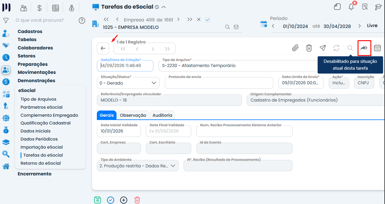The height and width of the screenshot is (204, 385).
Task: Open the Tipo de Ambiente dropdown
Action: (138, 166)
